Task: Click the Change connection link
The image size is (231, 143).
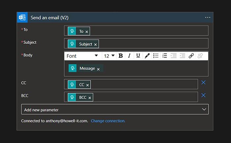Action: (x=108, y=121)
